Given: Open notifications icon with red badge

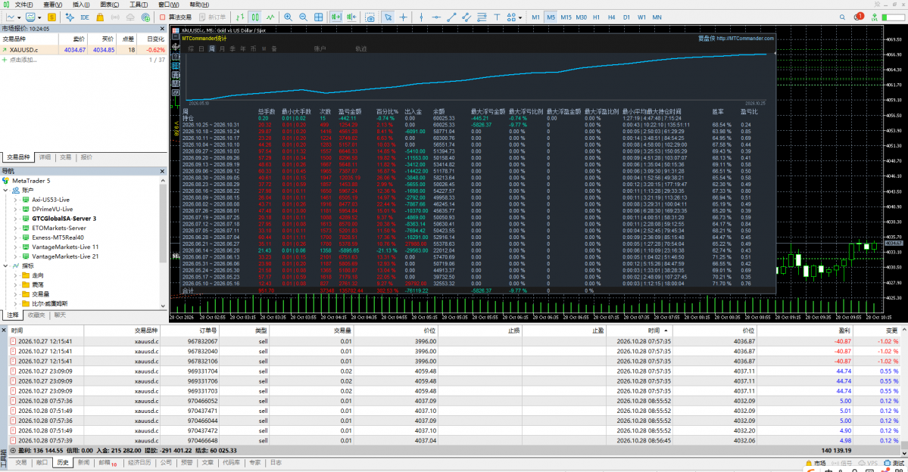Looking at the screenshot, I should click(859, 17).
